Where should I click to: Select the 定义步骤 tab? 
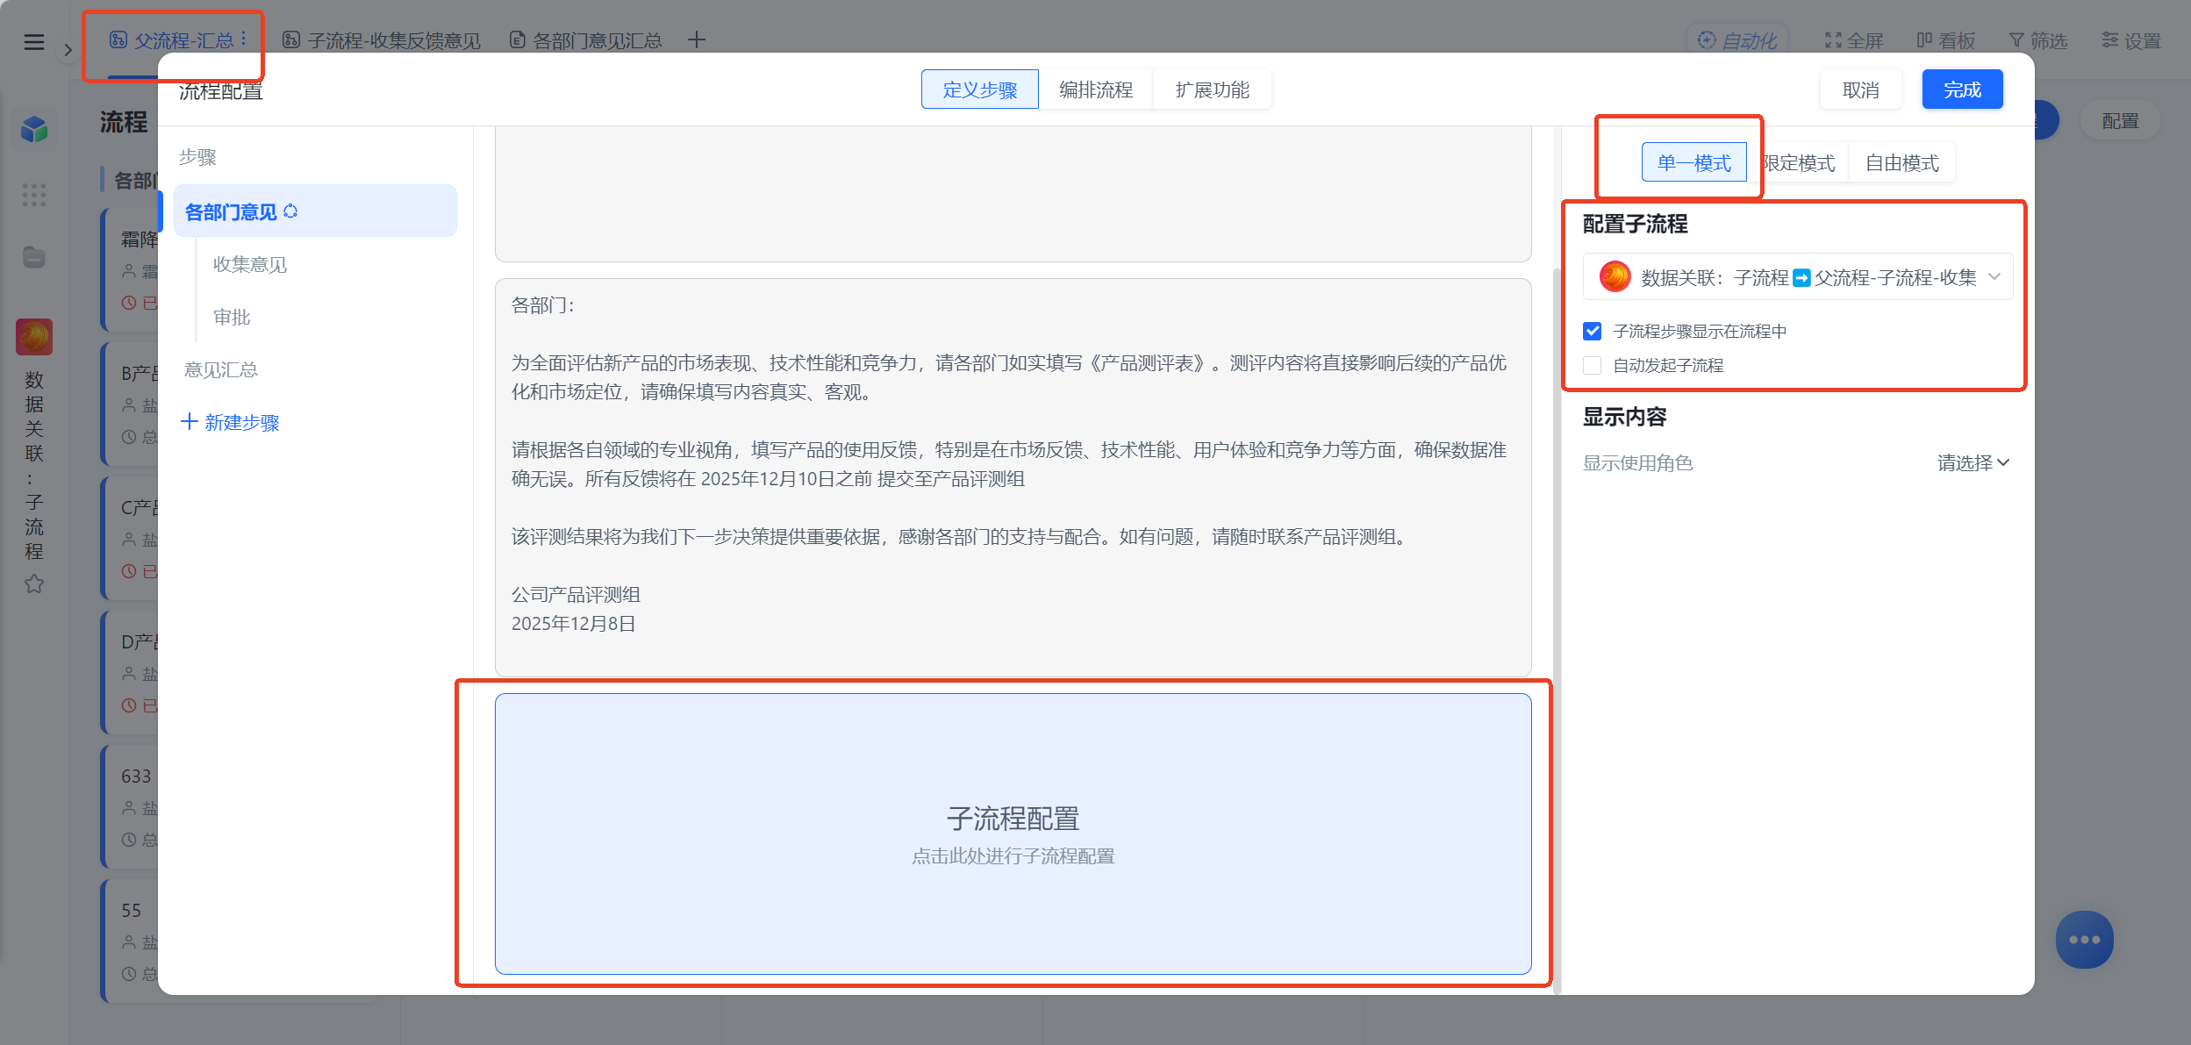pyautogui.click(x=979, y=89)
